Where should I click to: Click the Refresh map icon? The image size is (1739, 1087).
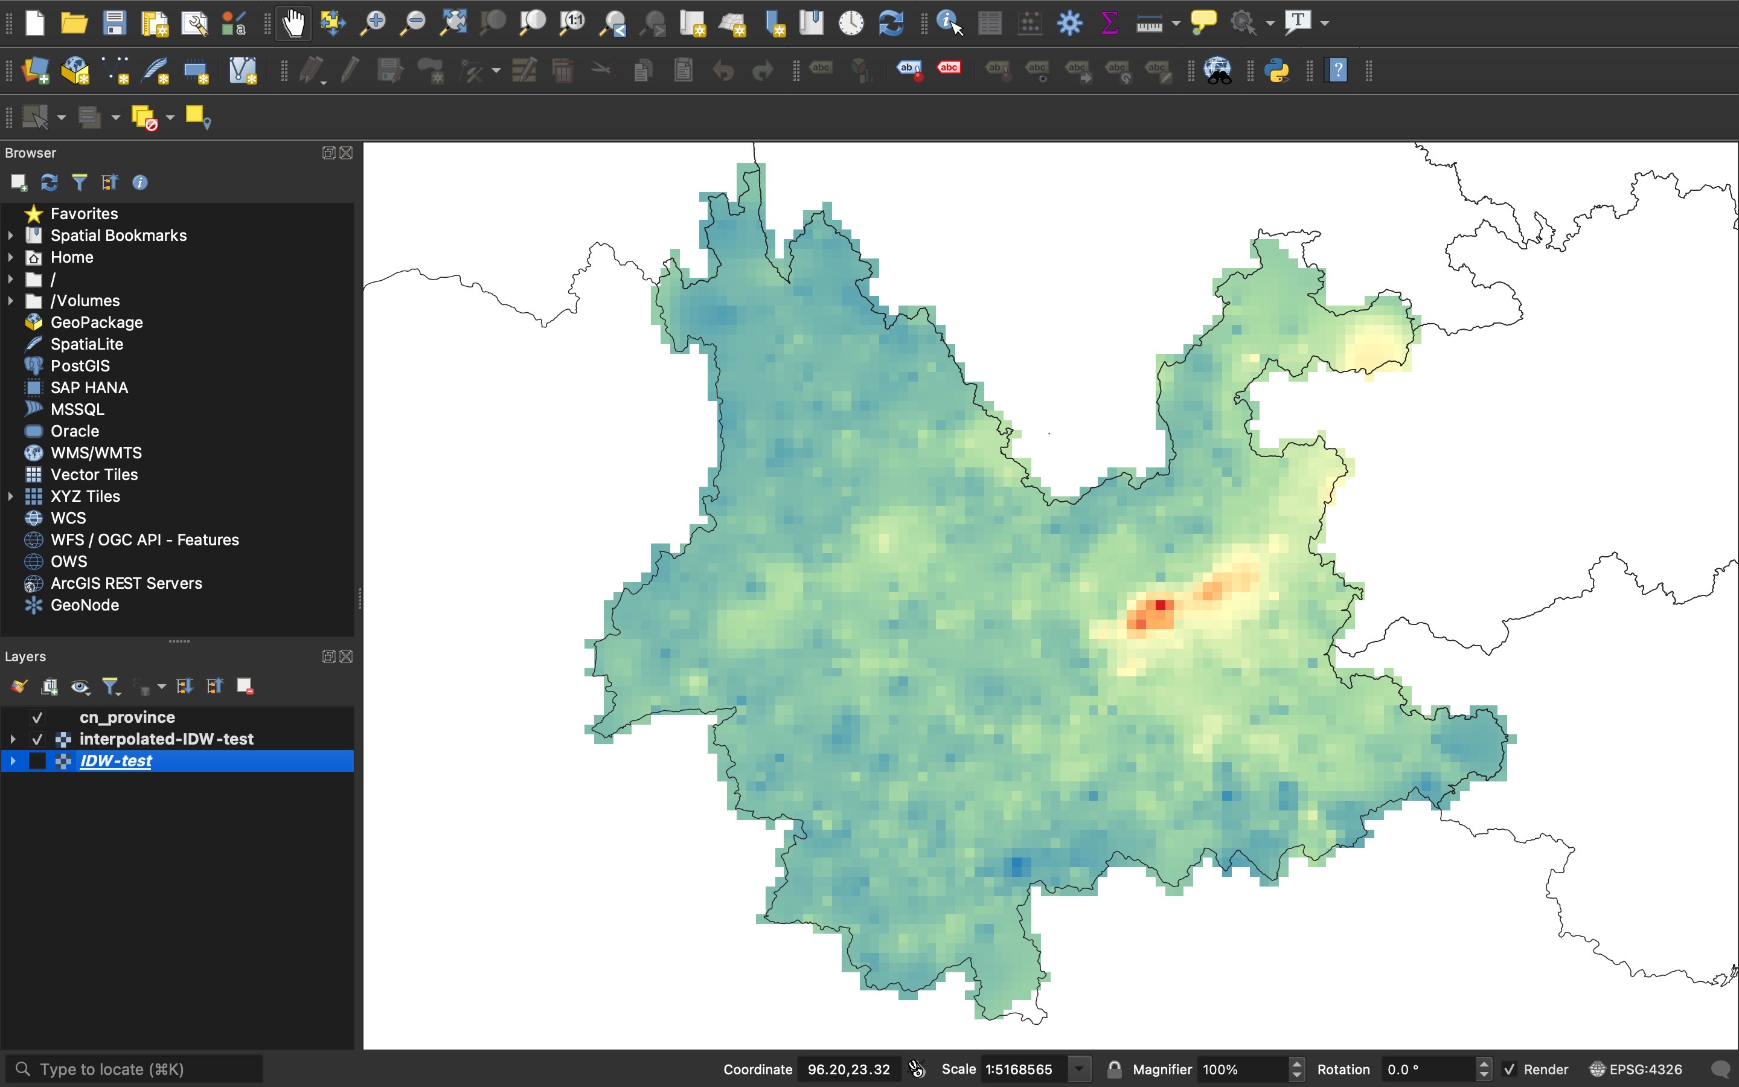(x=891, y=23)
